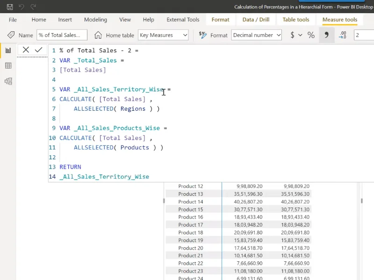Click the Home table house icon
The height and width of the screenshot is (280, 374).
[x=98, y=35]
